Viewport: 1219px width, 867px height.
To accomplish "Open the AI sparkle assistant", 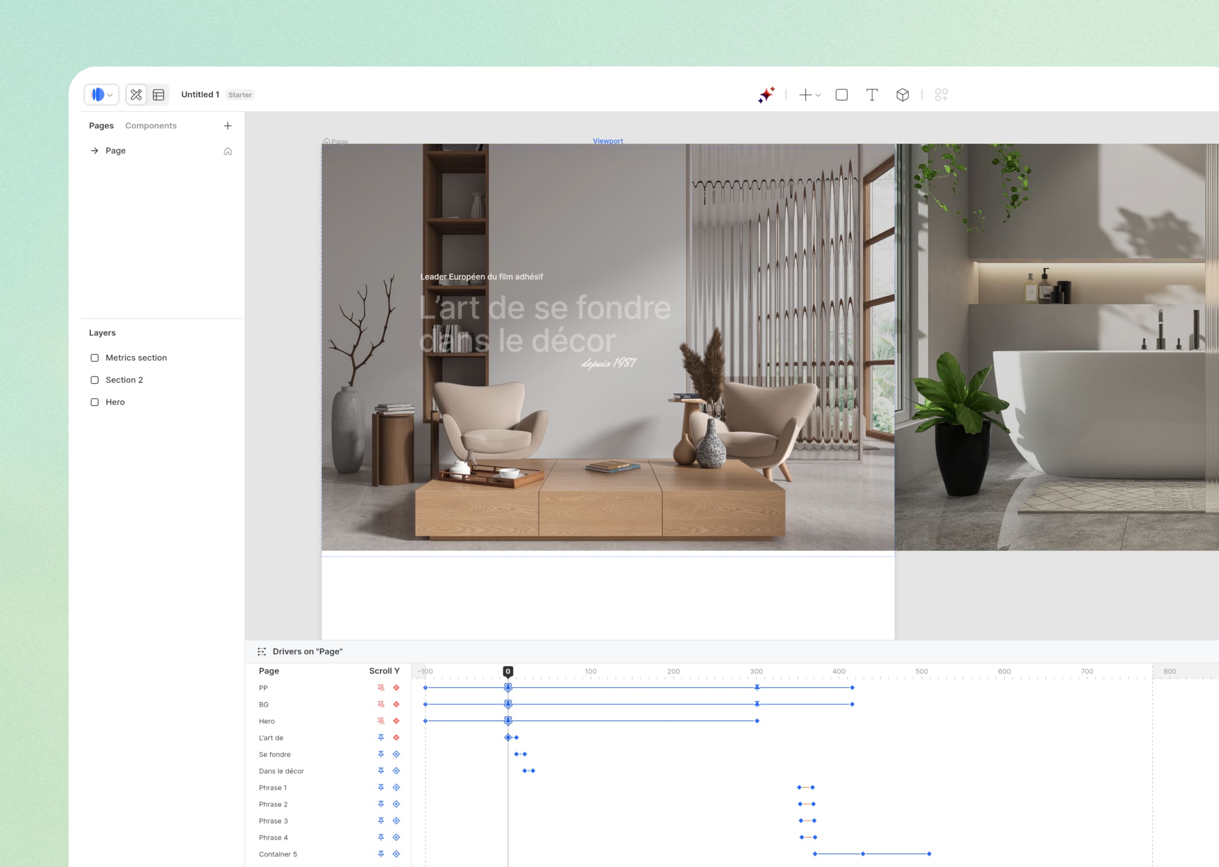I will (766, 94).
